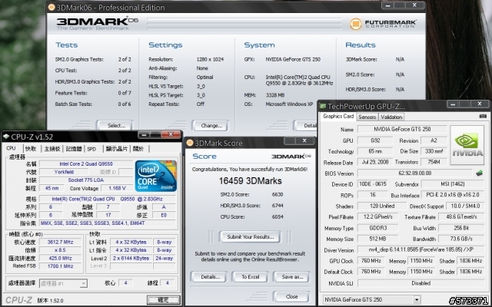492x307 pixels.
Task: Click the Core Voltage 1.168 V field
Action: (117, 188)
